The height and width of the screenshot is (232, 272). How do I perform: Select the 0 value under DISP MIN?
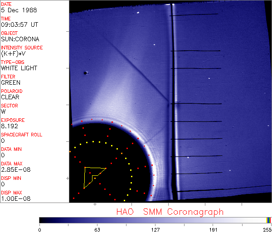[3, 184]
